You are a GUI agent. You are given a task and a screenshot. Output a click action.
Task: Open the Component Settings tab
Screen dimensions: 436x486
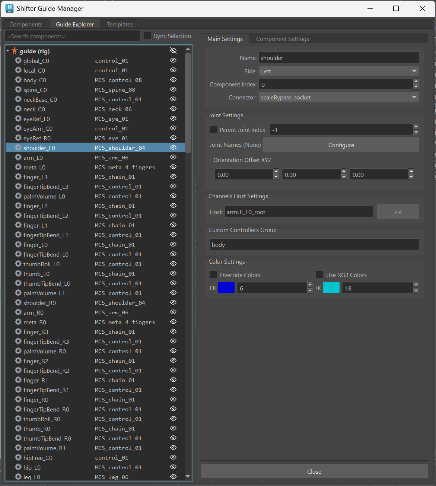(283, 39)
